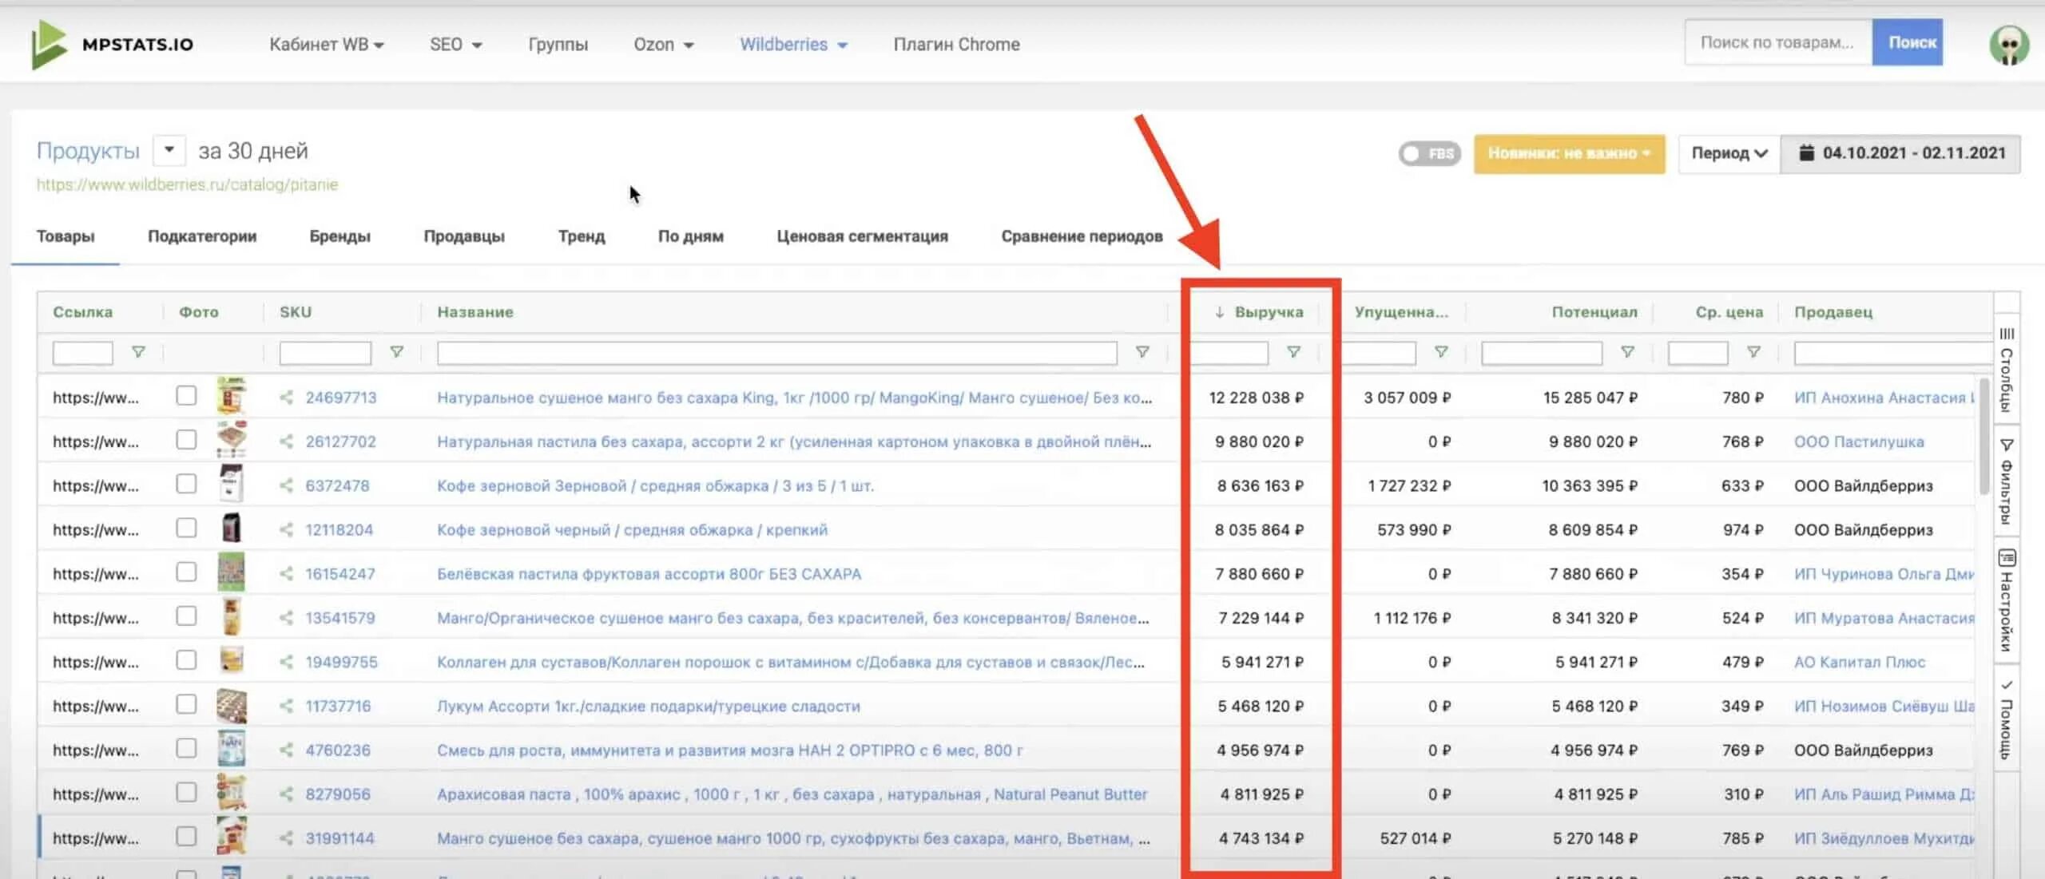Toggle the FBS switch
Screen dimensions: 2045x879
coord(1428,153)
